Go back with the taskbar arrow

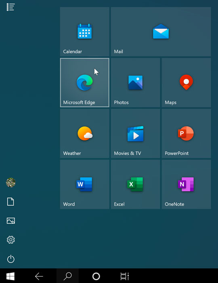tap(39, 276)
